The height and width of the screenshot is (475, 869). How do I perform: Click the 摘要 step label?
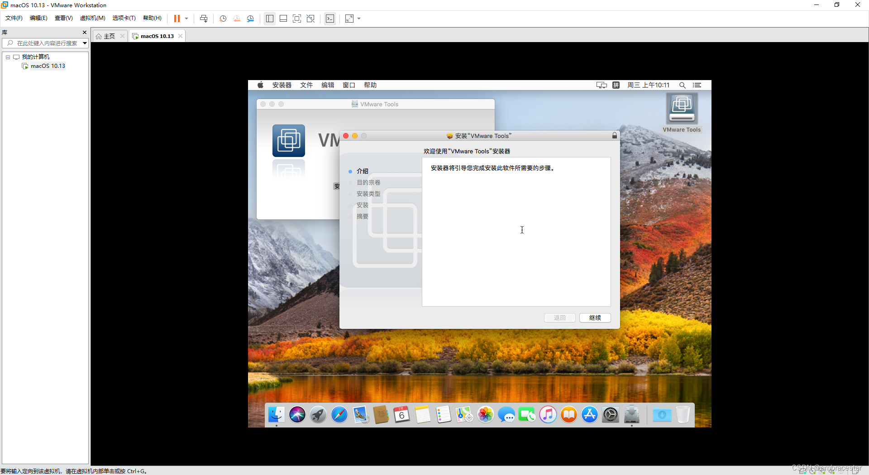point(363,217)
